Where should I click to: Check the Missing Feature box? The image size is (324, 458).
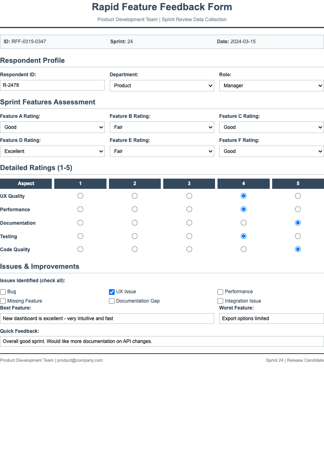pyautogui.click(x=3, y=301)
